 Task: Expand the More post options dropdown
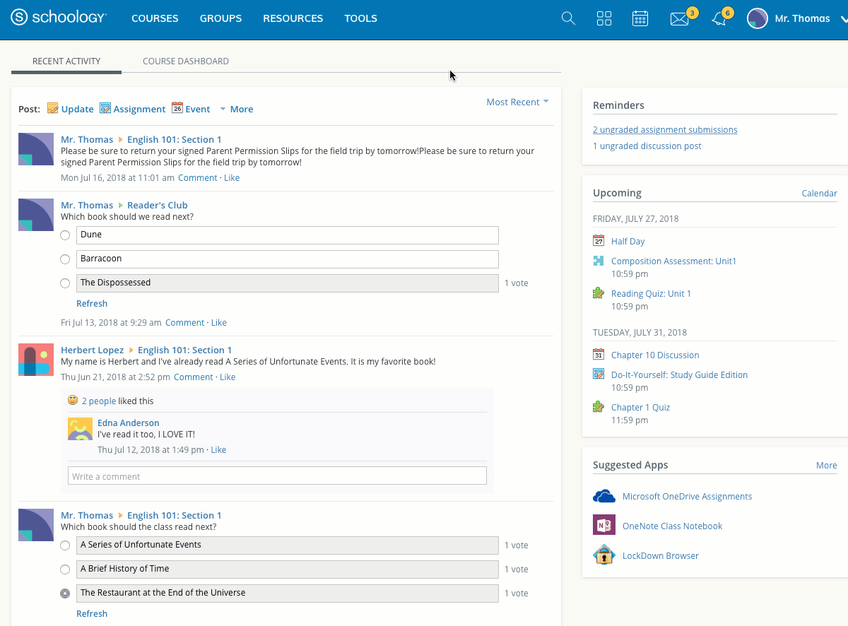236,109
